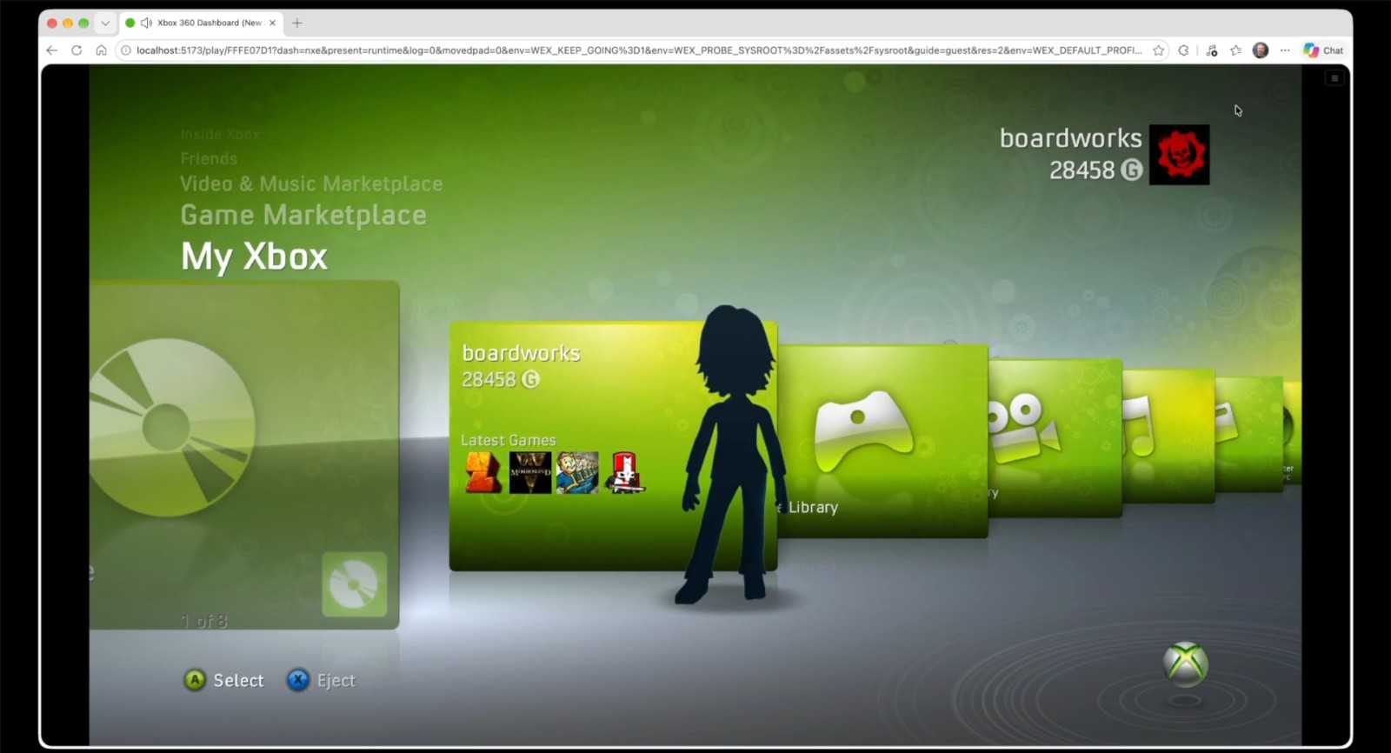Screen dimensions: 1391x753
Task: Bookmark this page with the star icon
Action: 1158,50
